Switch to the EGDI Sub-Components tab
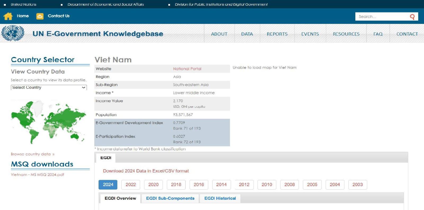The image size is (424, 210). click(x=170, y=198)
